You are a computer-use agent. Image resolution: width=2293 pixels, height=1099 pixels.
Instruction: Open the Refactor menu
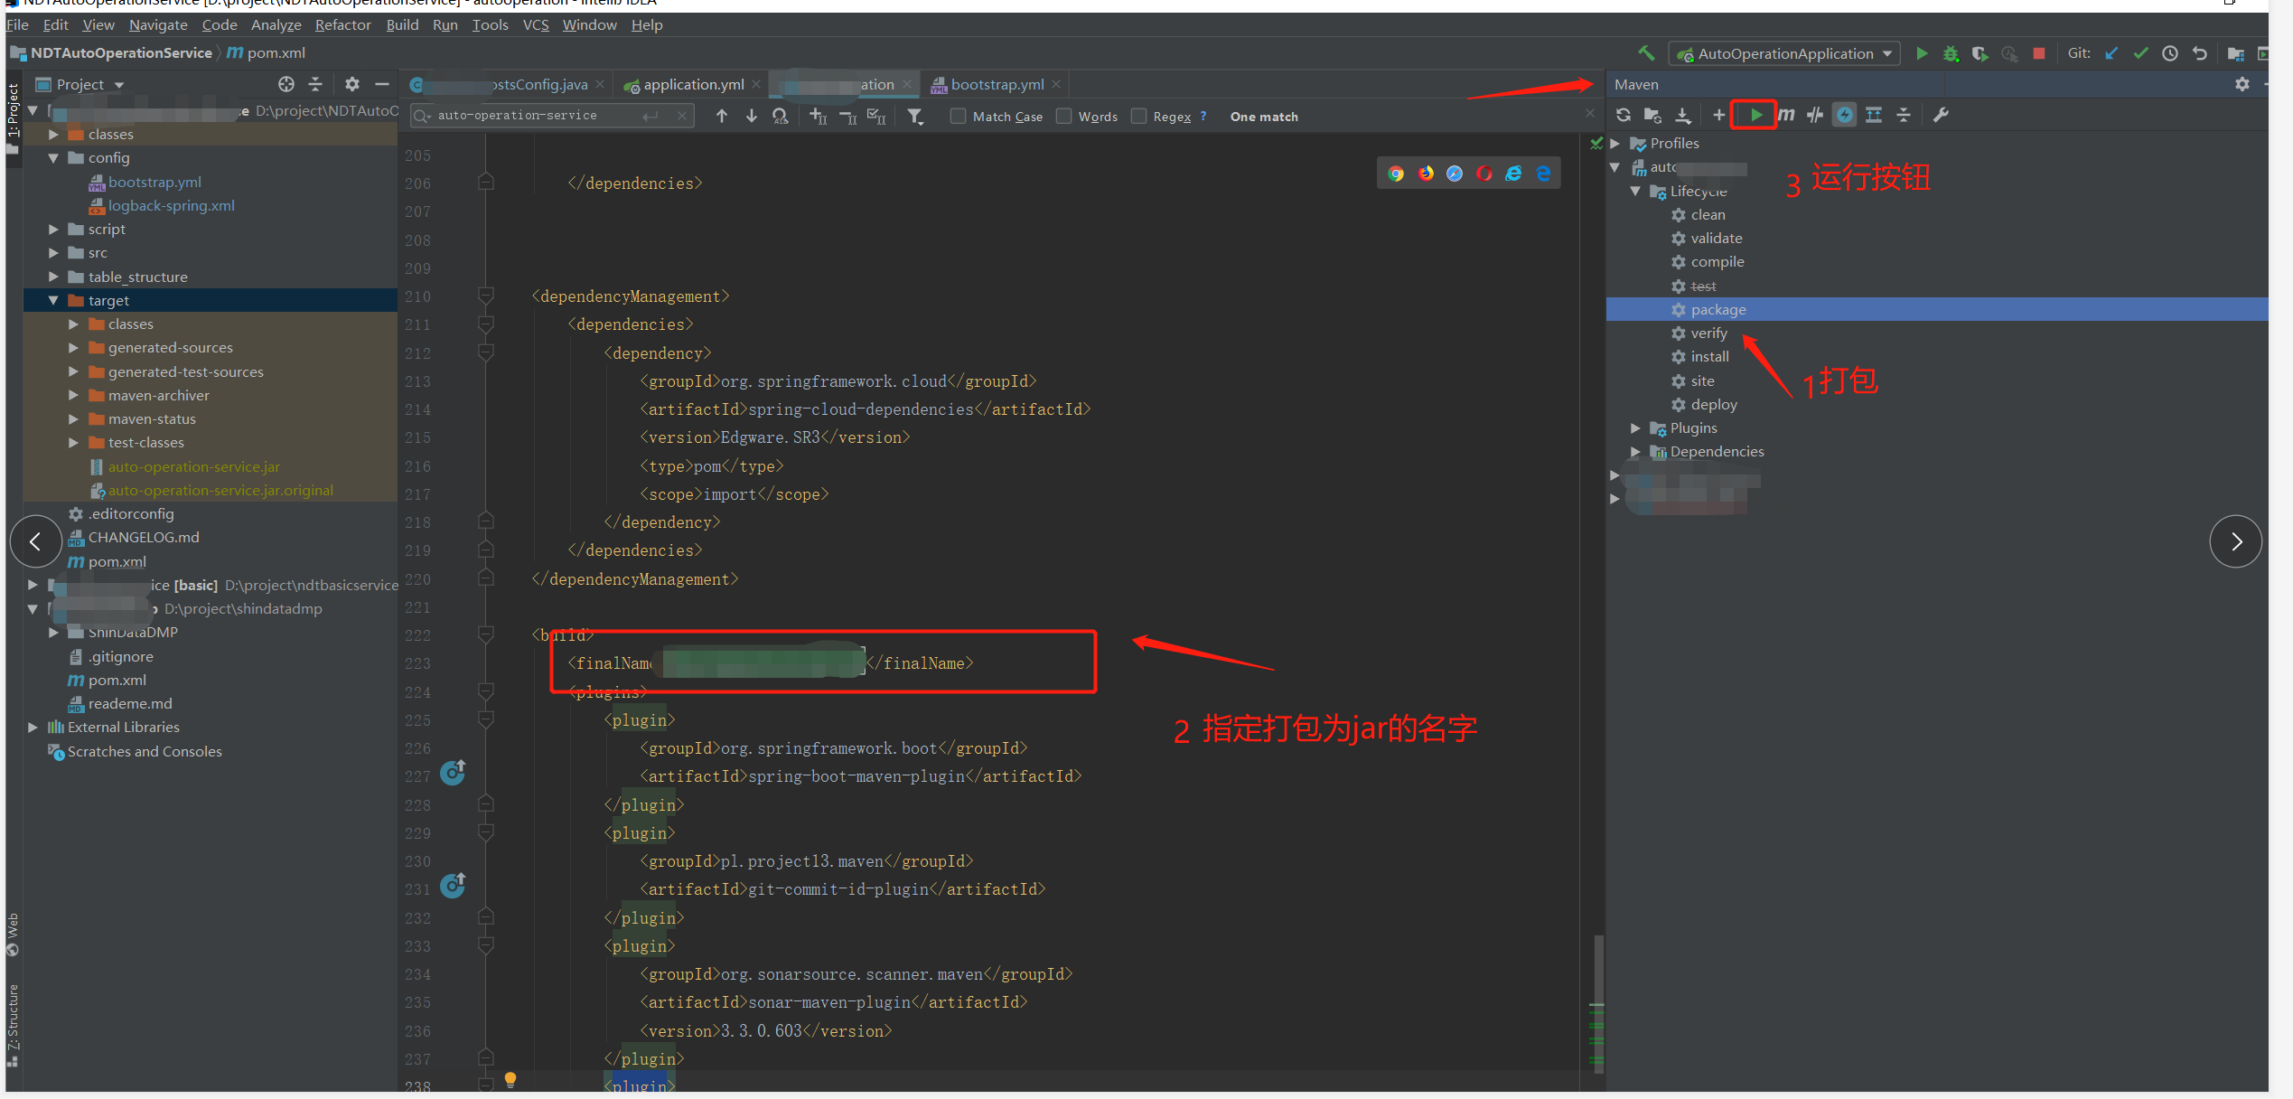pos(342,25)
